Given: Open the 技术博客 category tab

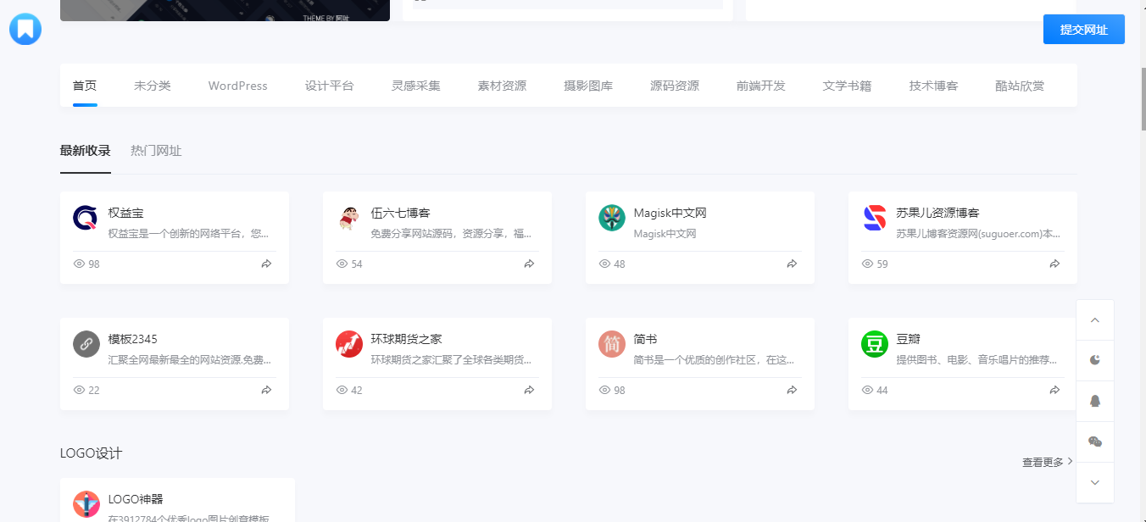Looking at the screenshot, I should (x=934, y=86).
